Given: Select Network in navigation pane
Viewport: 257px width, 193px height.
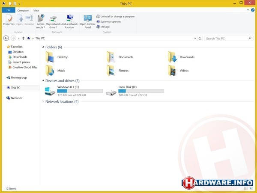Looking at the screenshot, I should (14, 98).
